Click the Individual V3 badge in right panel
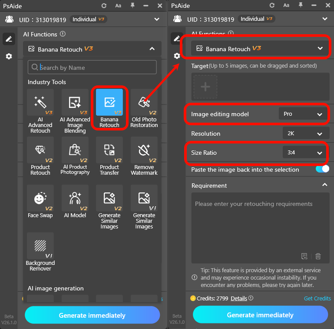 pyautogui.click(x=256, y=19)
